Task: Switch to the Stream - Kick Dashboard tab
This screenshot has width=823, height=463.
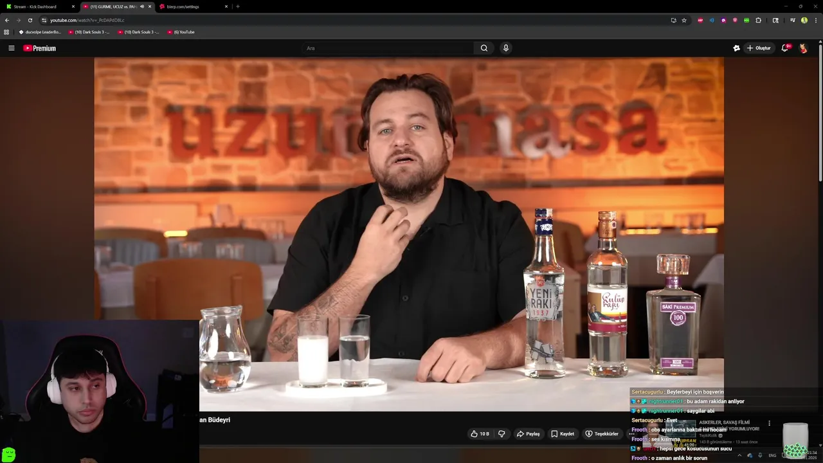Action: [39, 6]
